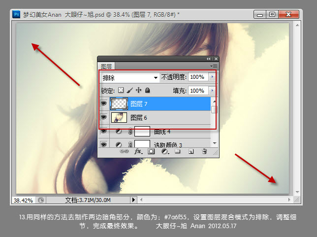
Task: Click the lock transparent pixels icon
Action: pyautogui.click(x=121, y=91)
